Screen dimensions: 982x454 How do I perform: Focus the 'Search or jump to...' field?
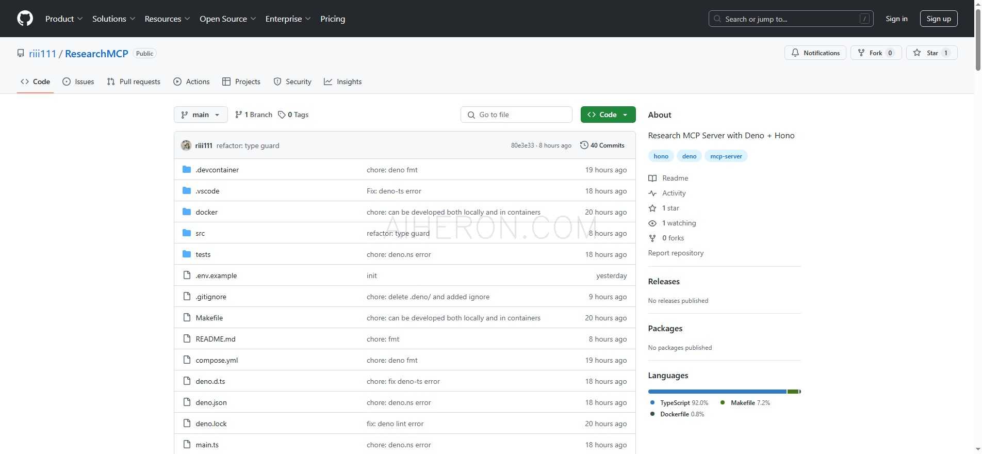coord(791,19)
